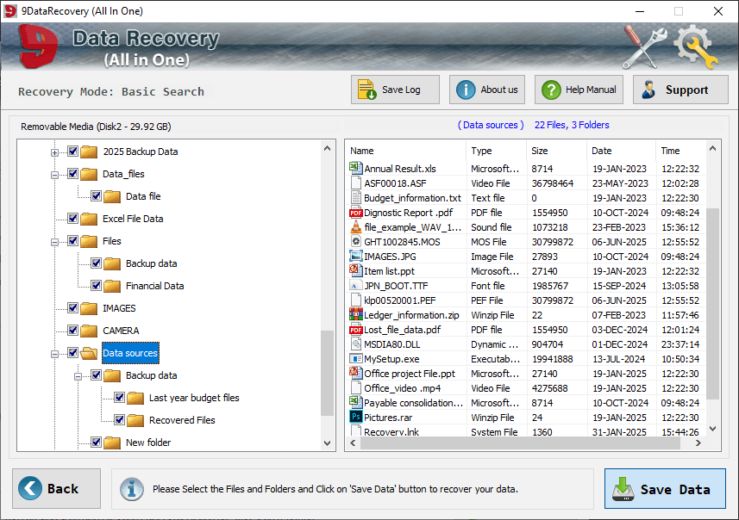739x520 pixels.
Task: Expand the 2025 Backup Data tree node
Action: [x=54, y=152]
